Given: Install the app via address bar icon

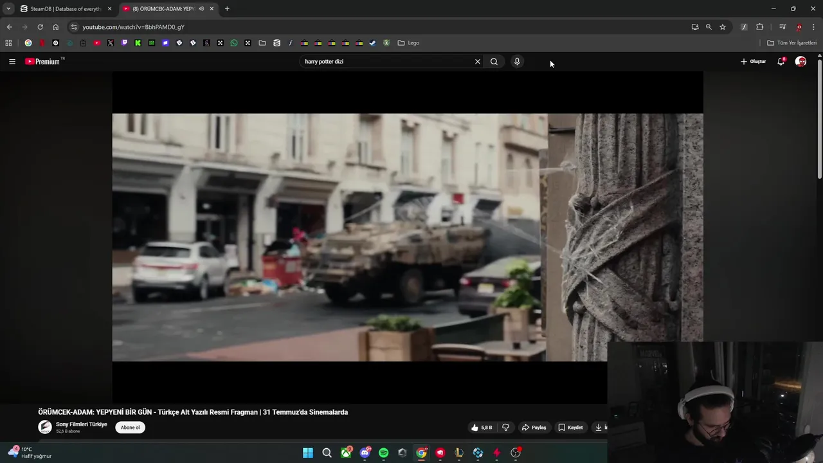Looking at the screenshot, I should click(695, 27).
